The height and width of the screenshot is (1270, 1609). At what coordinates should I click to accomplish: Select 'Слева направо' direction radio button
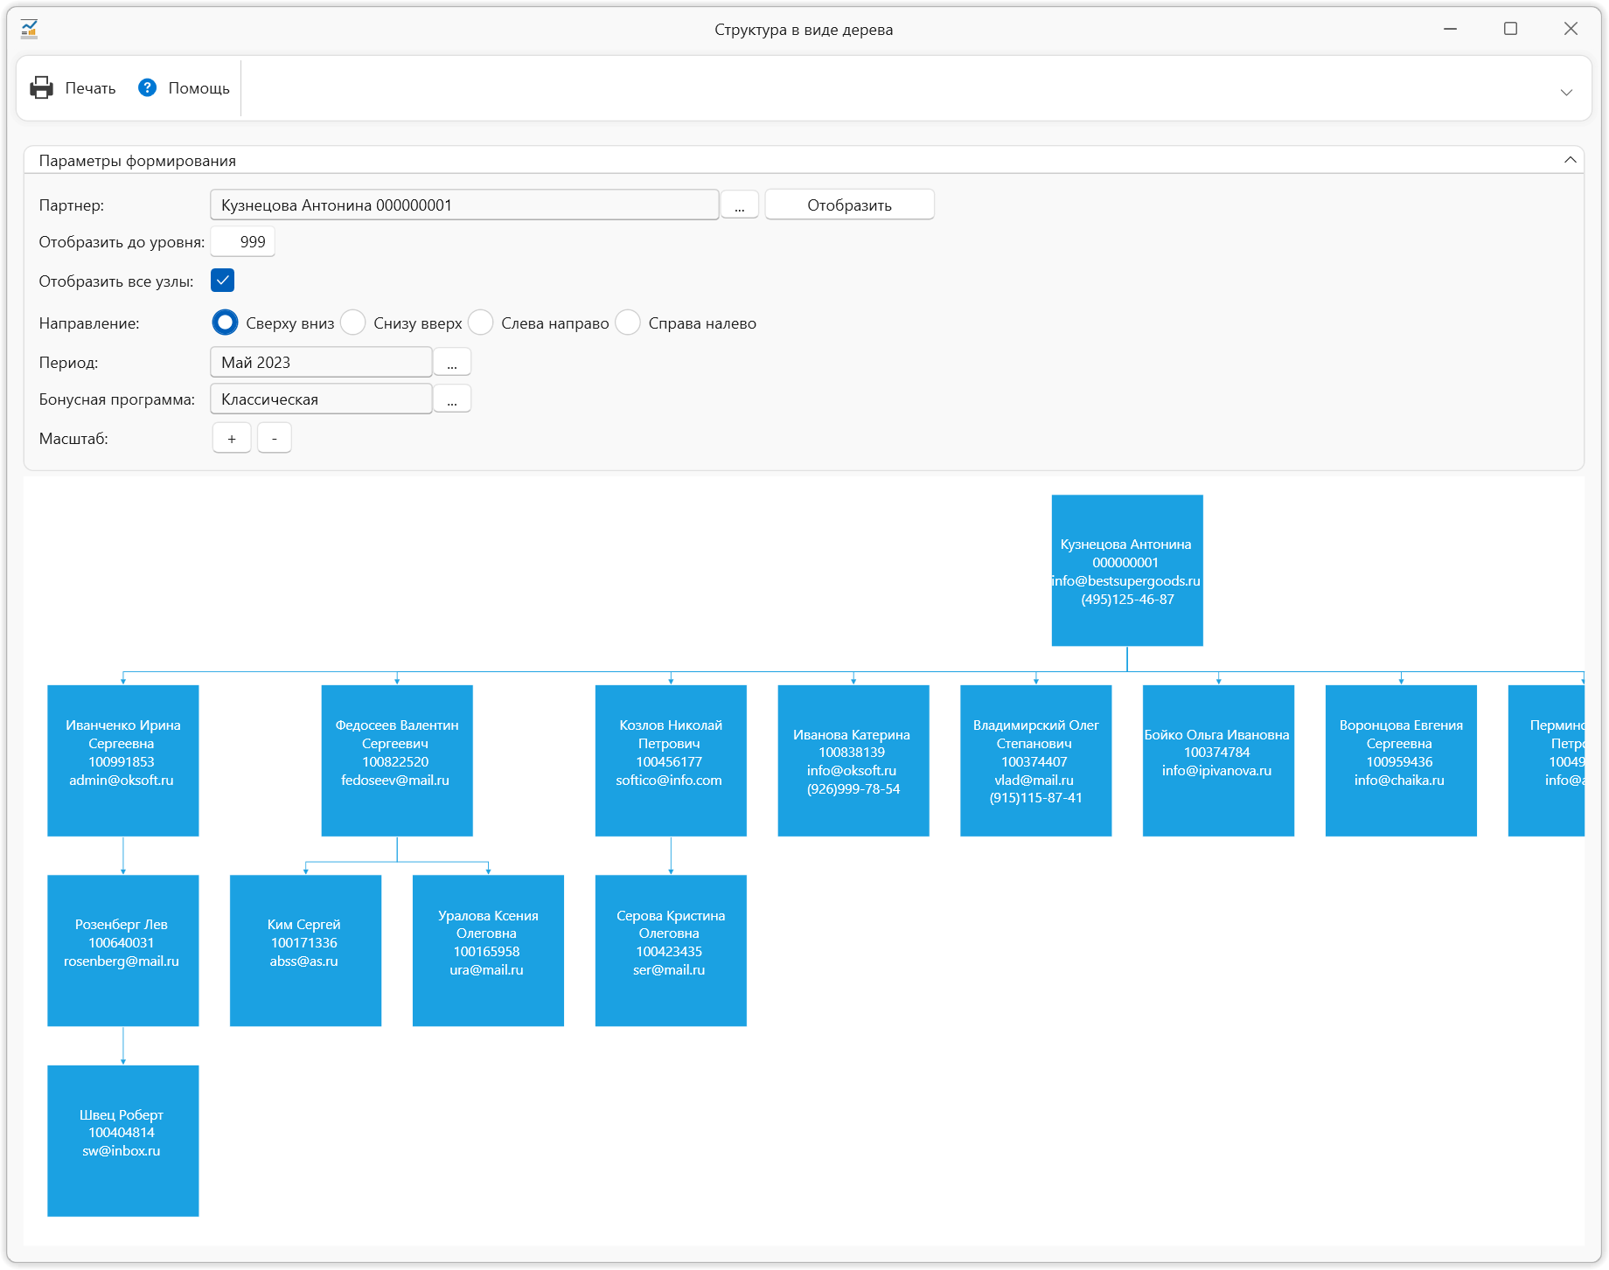[481, 323]
